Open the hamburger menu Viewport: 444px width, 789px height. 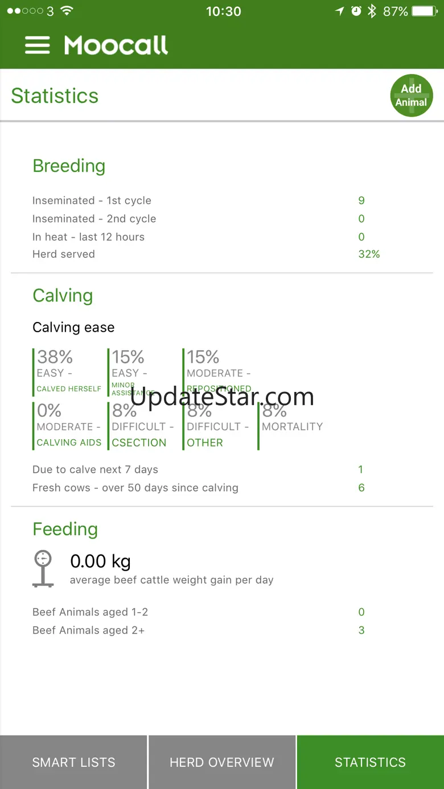[38, 46]
